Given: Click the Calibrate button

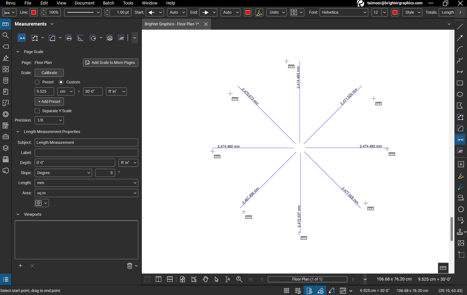Looking at the screenshot, I should tap(49, 73).
